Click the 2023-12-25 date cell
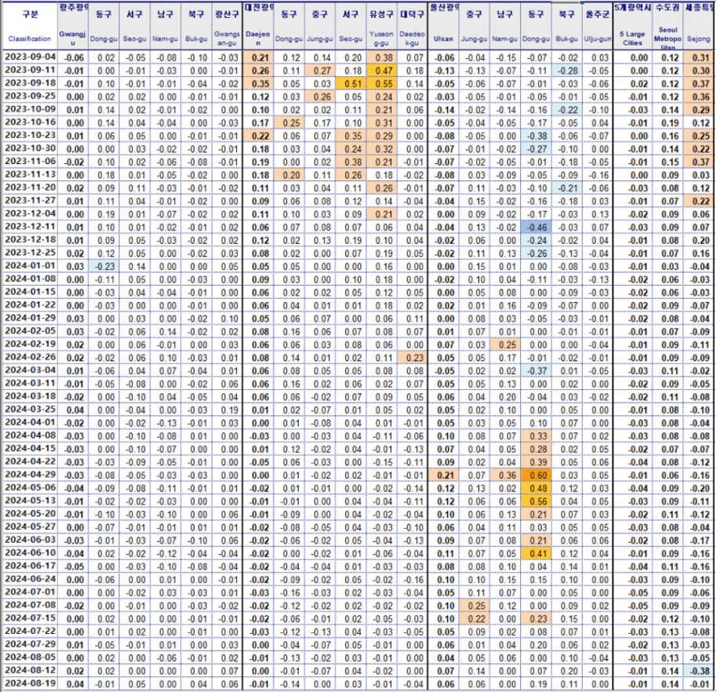 click(30, 253)
